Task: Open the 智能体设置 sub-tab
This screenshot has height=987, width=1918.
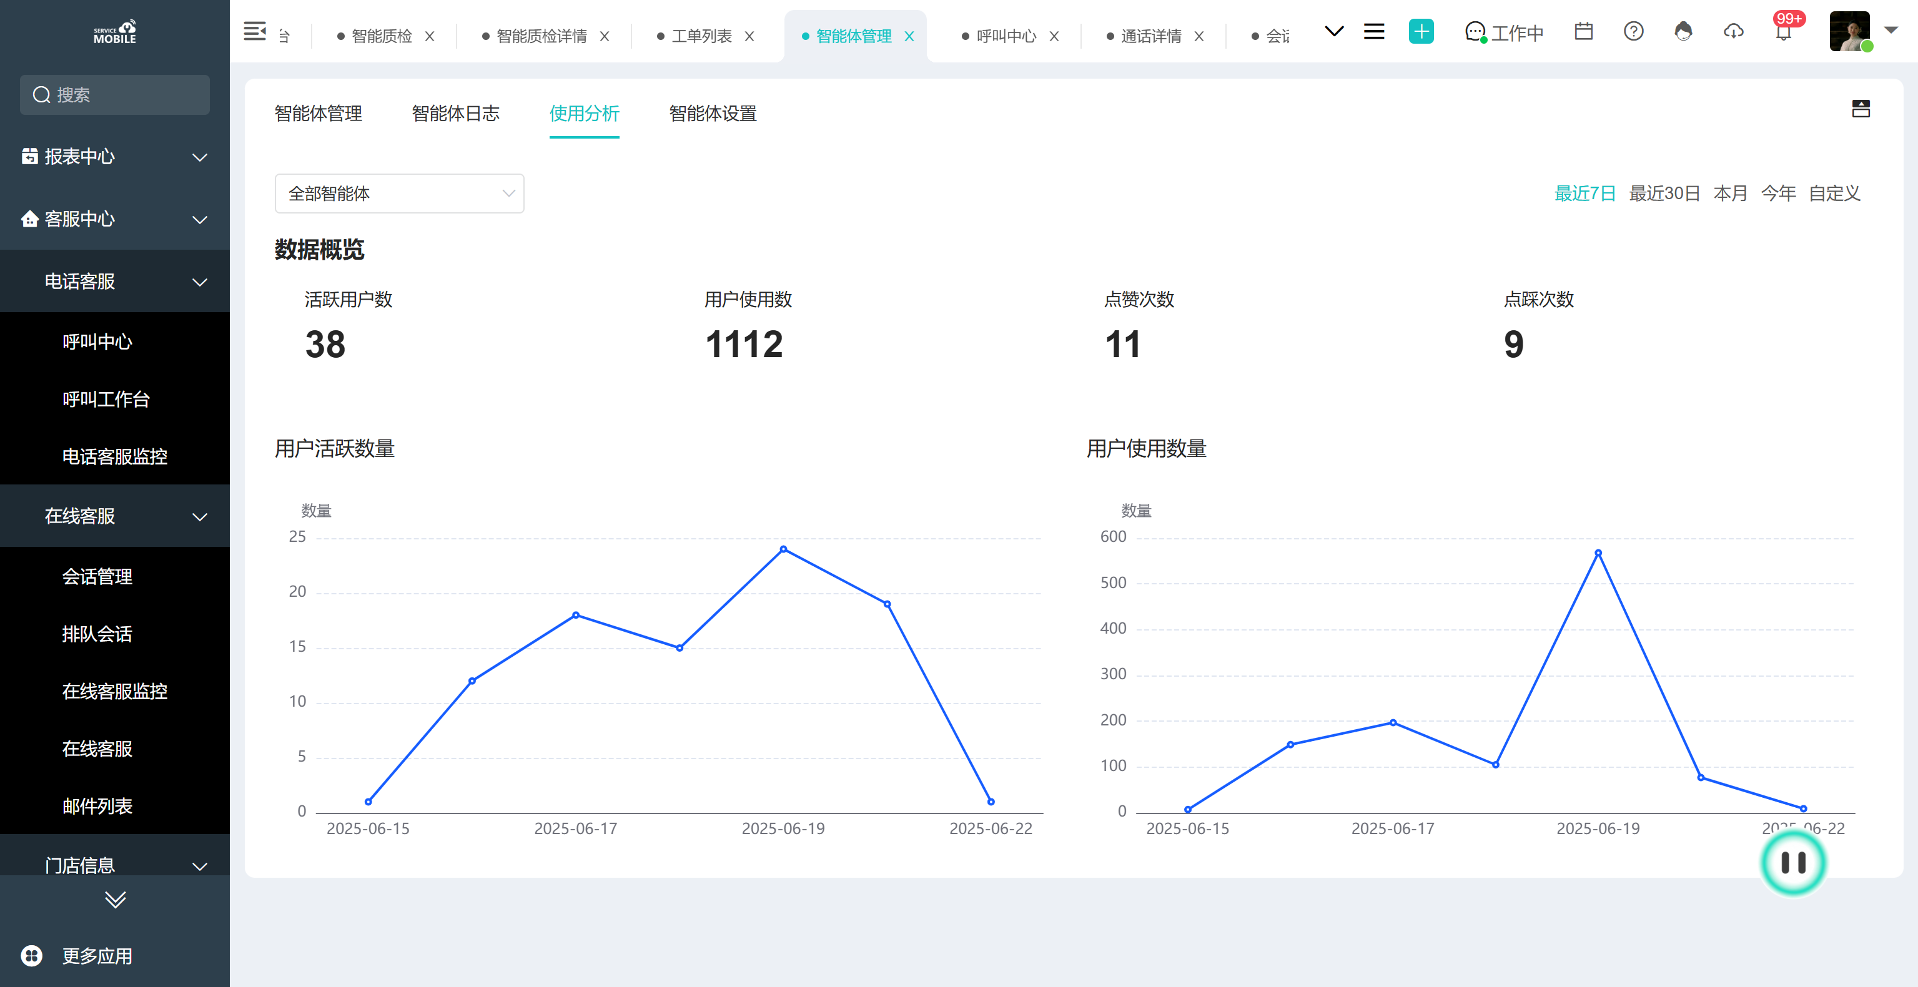Action: (x=713, y=113)
